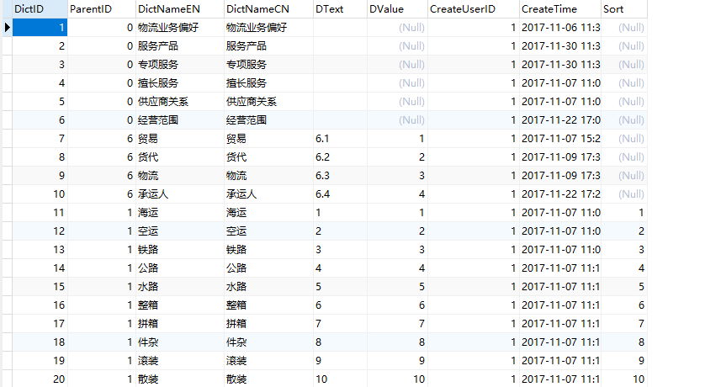Select DValue cell in the 件杂 row
705x387 pixels.
click(397, 342)
